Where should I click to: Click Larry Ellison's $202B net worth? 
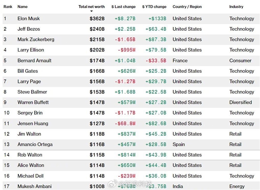97,50
